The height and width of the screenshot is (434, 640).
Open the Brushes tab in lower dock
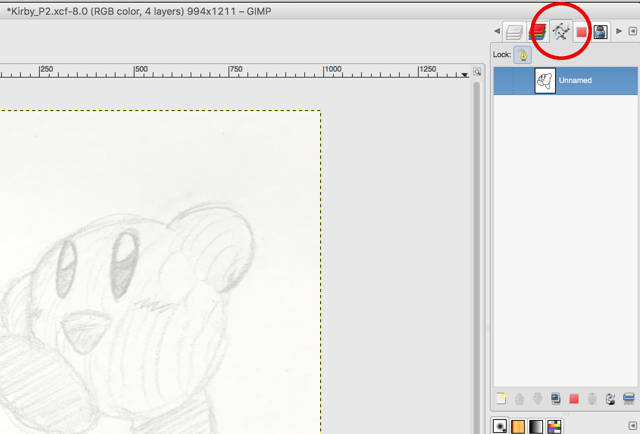pyautogui.click(x=500, y=426)
